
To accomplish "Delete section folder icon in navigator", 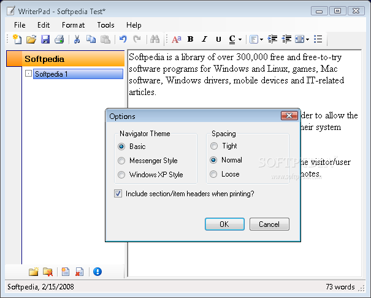I will pyautogui.click(x=48, y=272).
